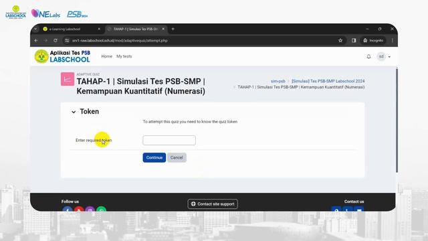Click the required token input field

click(x=169, y=140)
